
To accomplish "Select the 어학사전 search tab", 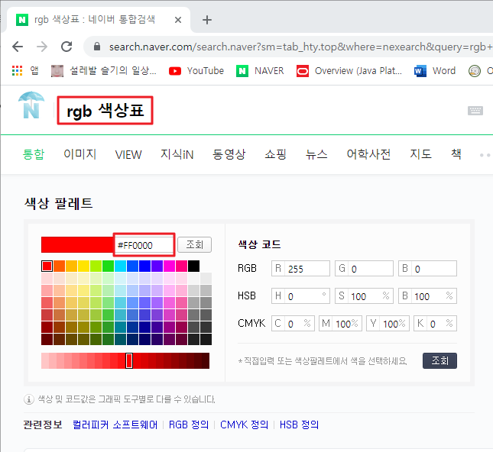I will coord(368,154).
